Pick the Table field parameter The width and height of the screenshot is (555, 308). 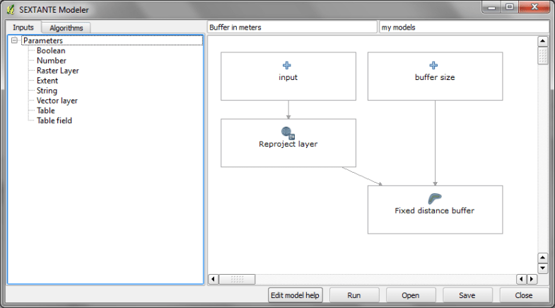[x=54, y=120]
